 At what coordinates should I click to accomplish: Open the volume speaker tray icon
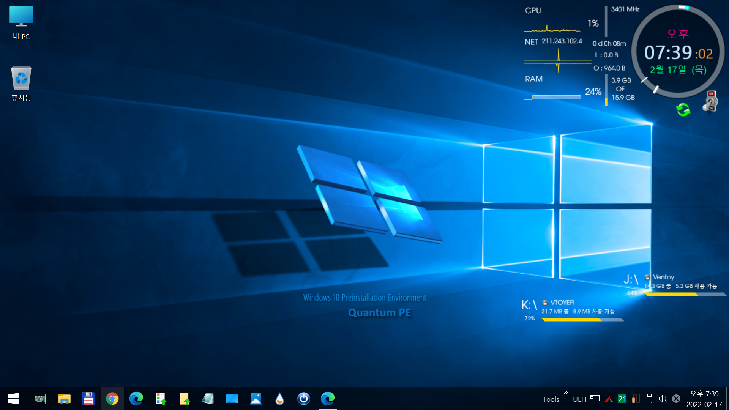pos(663,399)
